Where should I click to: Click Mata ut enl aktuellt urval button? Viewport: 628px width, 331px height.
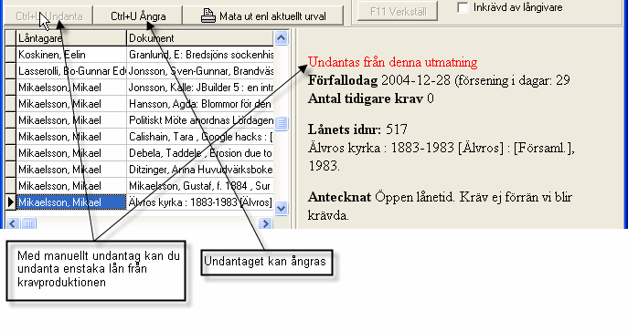[263, 16]
